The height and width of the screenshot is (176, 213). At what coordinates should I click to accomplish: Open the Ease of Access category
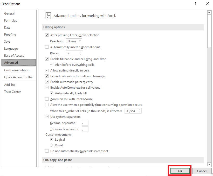tap(19, 56)
